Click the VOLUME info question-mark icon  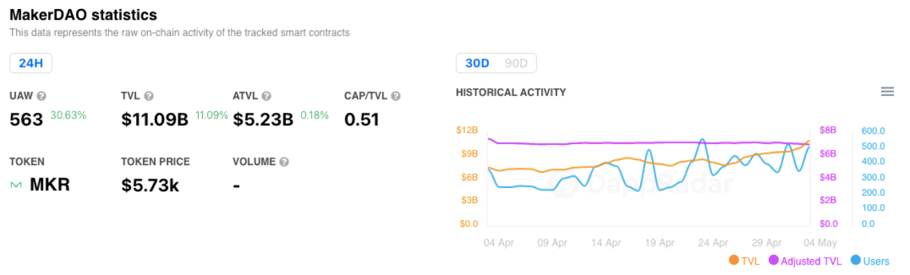click(x=284, y=162)
